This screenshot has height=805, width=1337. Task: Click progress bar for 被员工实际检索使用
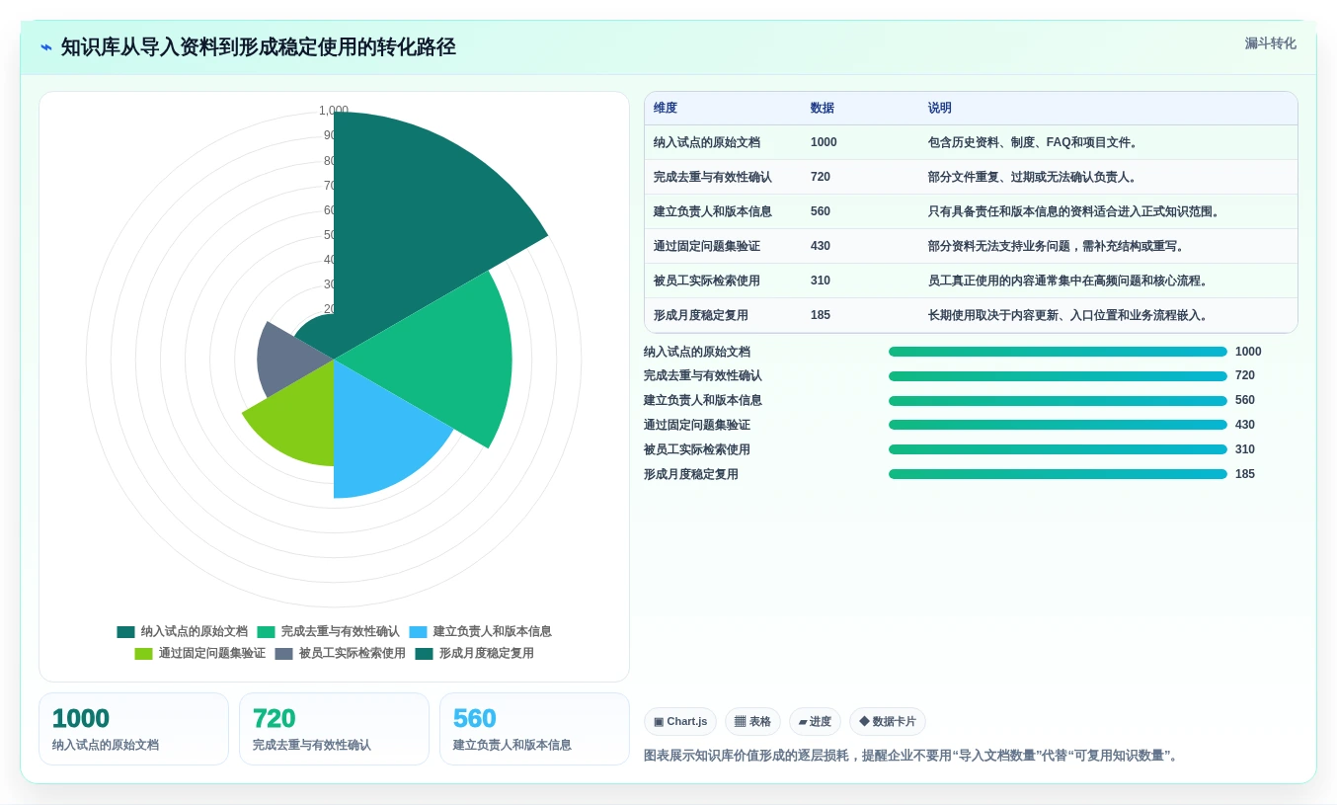(1058, 449)
